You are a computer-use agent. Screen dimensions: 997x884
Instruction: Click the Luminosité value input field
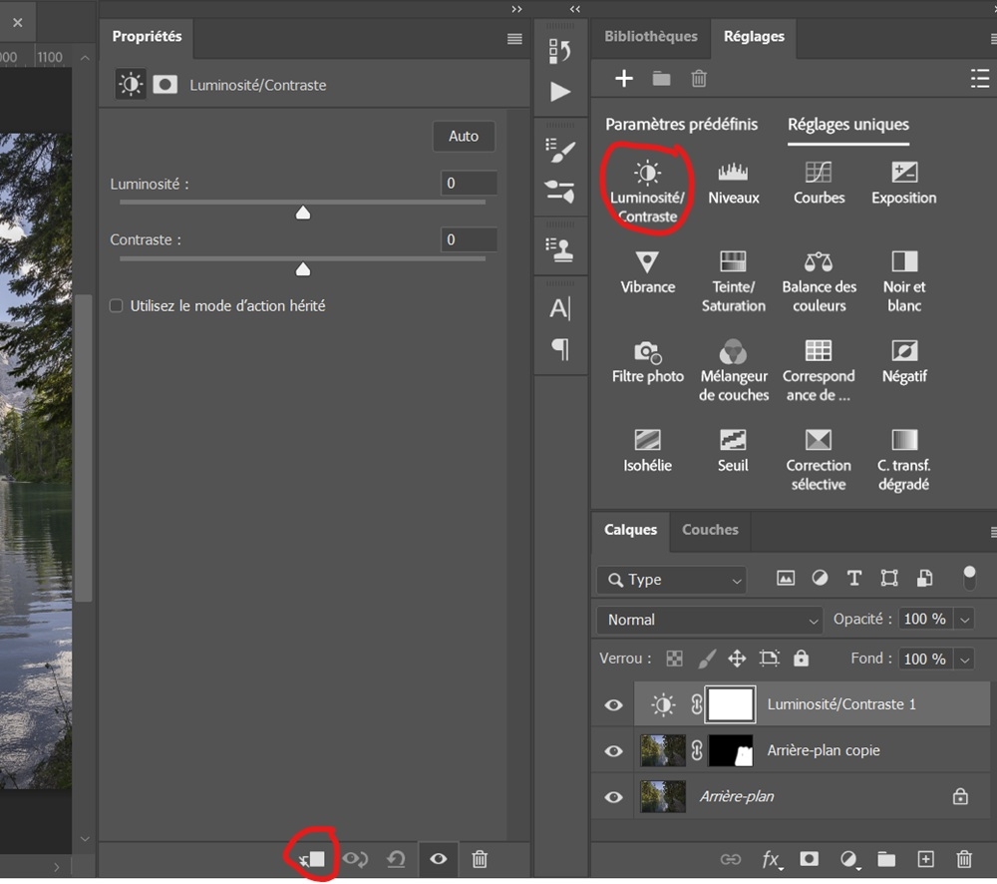point(469,184)
